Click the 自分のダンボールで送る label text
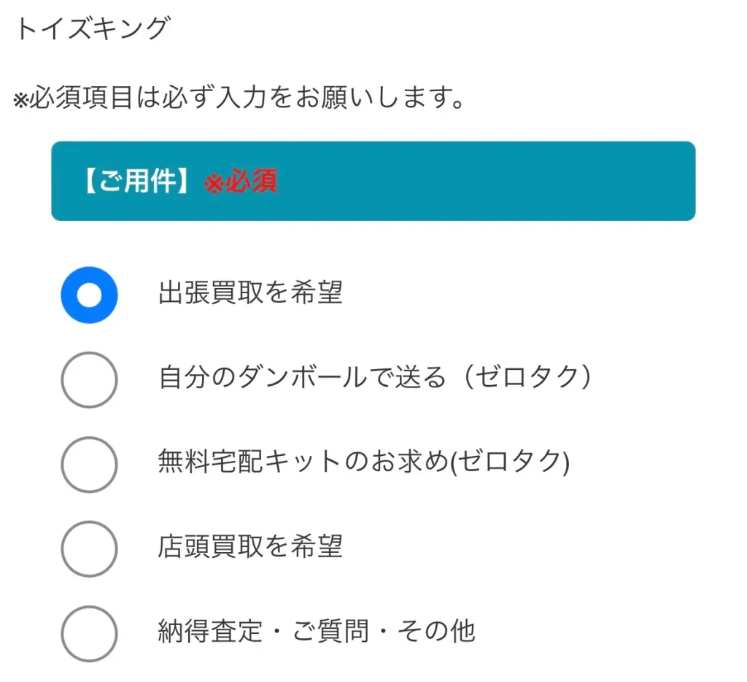Viewport: 747px width, 682px height. click(376, 378)
